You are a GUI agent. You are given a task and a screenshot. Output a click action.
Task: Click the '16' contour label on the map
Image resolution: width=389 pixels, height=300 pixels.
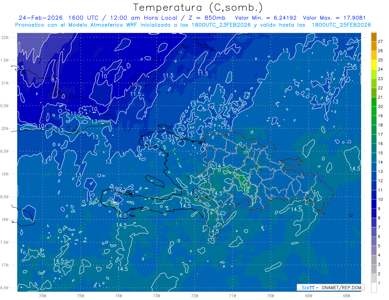pos(246,191)
